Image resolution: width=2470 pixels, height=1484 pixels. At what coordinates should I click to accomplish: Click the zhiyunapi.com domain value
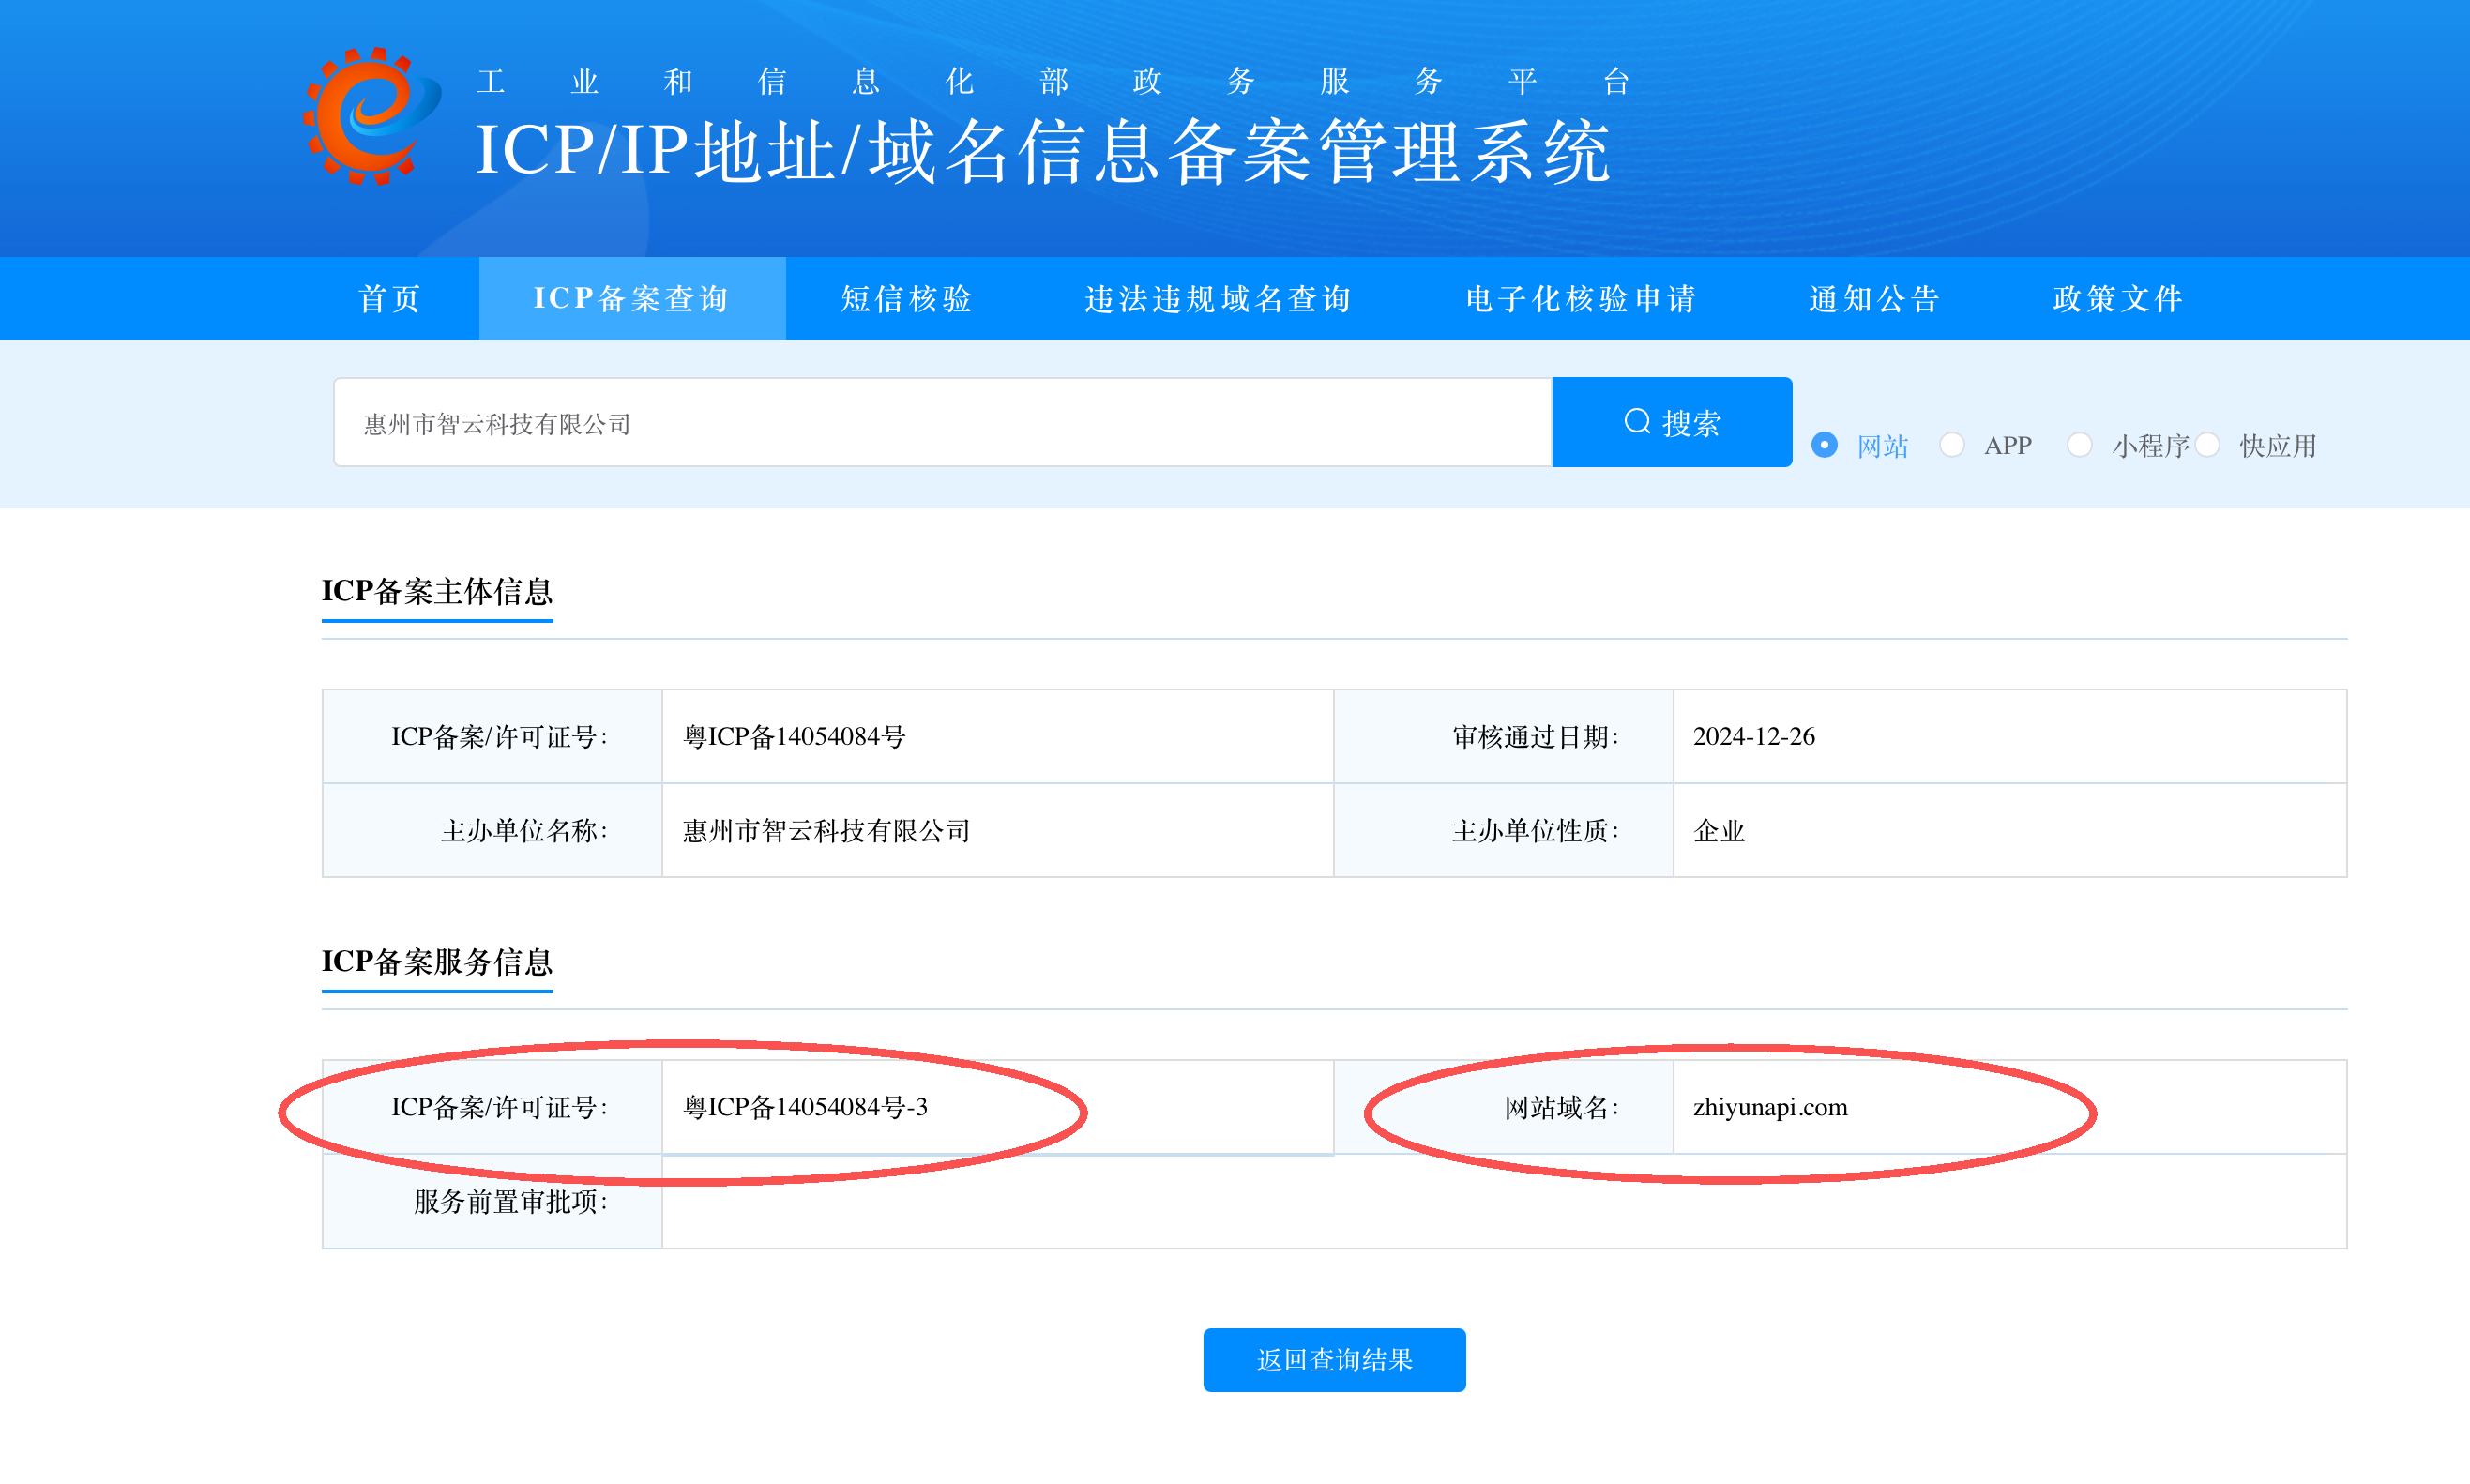coord(1770,1107)
